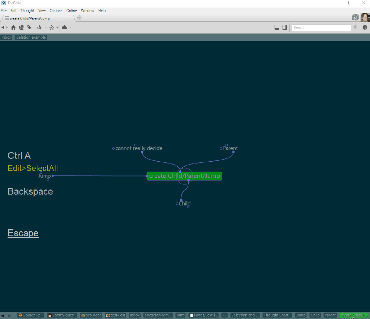Open the 'two dogs' history item
This screenshot has height=319, width=370.
91,315
